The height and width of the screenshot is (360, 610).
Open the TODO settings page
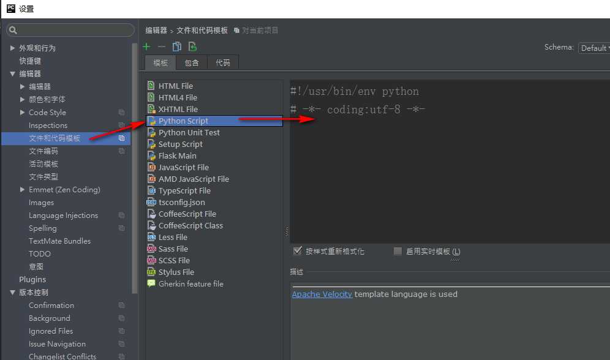pos(40,254)
